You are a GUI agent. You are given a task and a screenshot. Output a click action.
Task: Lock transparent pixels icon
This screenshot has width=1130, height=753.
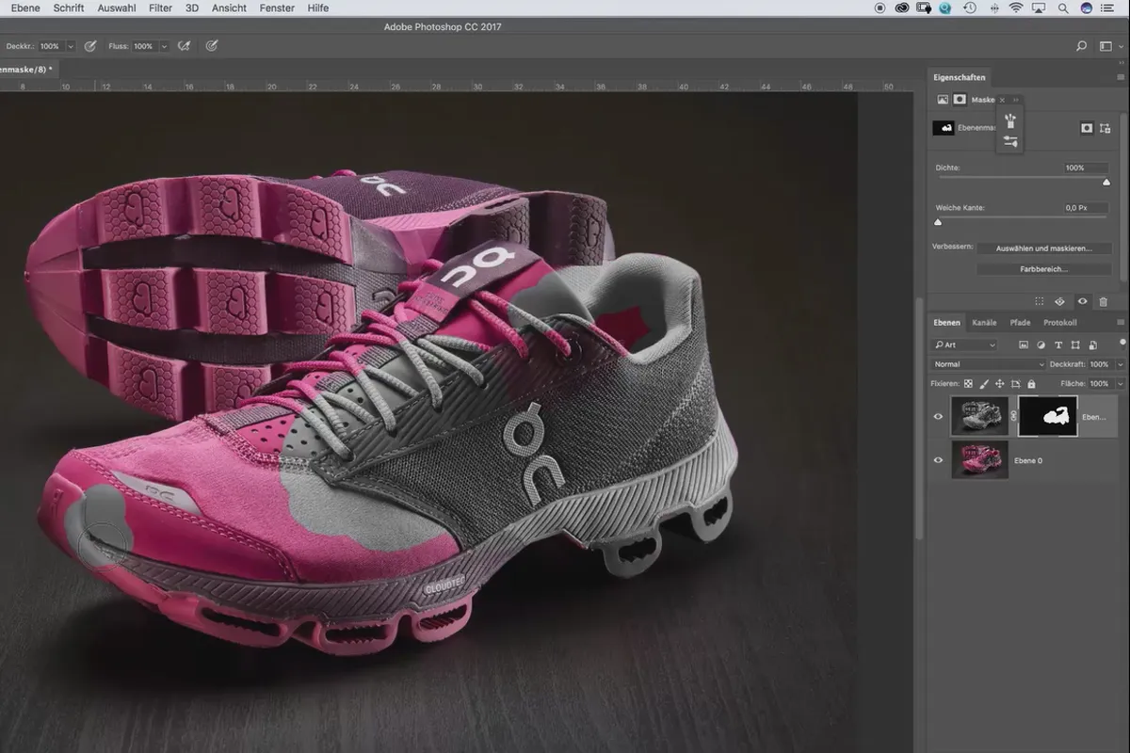click(969, 384)
